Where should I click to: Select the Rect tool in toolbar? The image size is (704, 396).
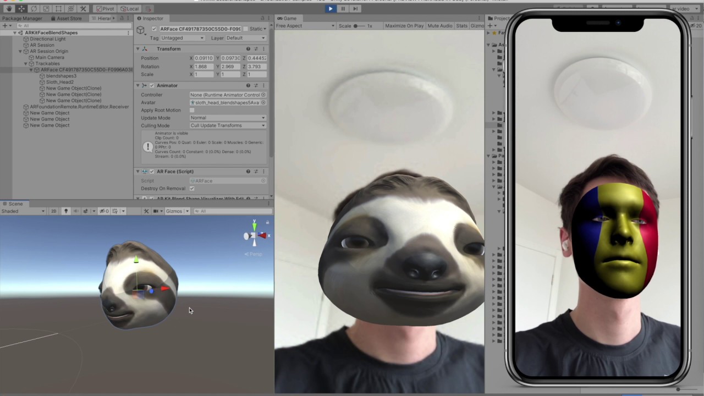pyautogui.click(x=58, y=9)
